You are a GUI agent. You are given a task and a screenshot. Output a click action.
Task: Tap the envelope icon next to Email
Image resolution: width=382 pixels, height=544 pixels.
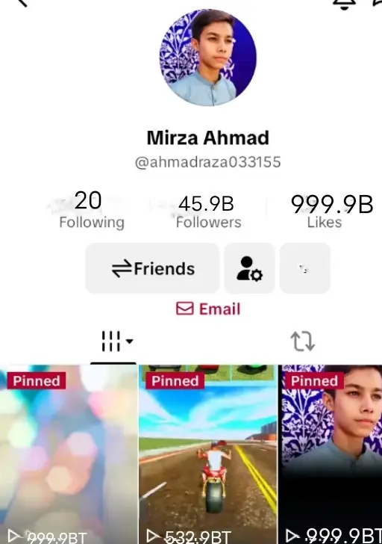[185, 309]
